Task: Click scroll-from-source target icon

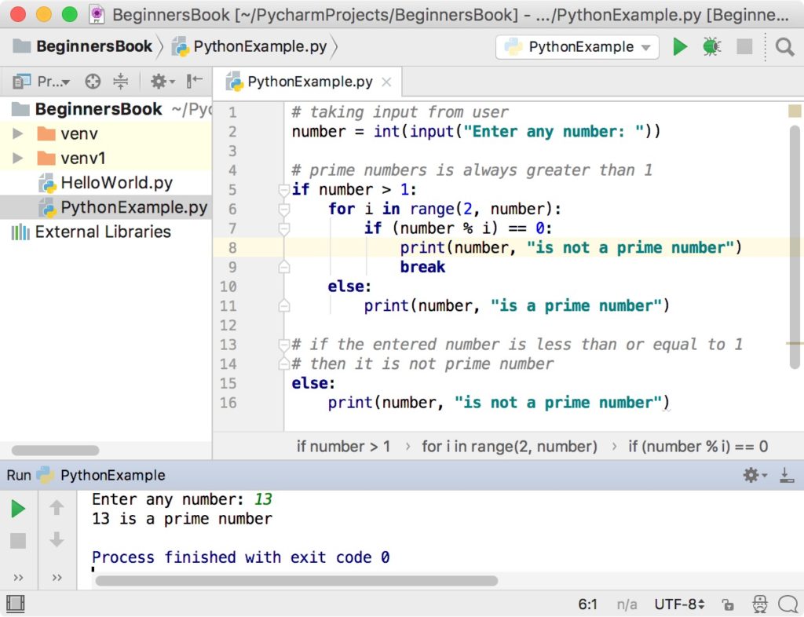Action: (x=93, y=82)
